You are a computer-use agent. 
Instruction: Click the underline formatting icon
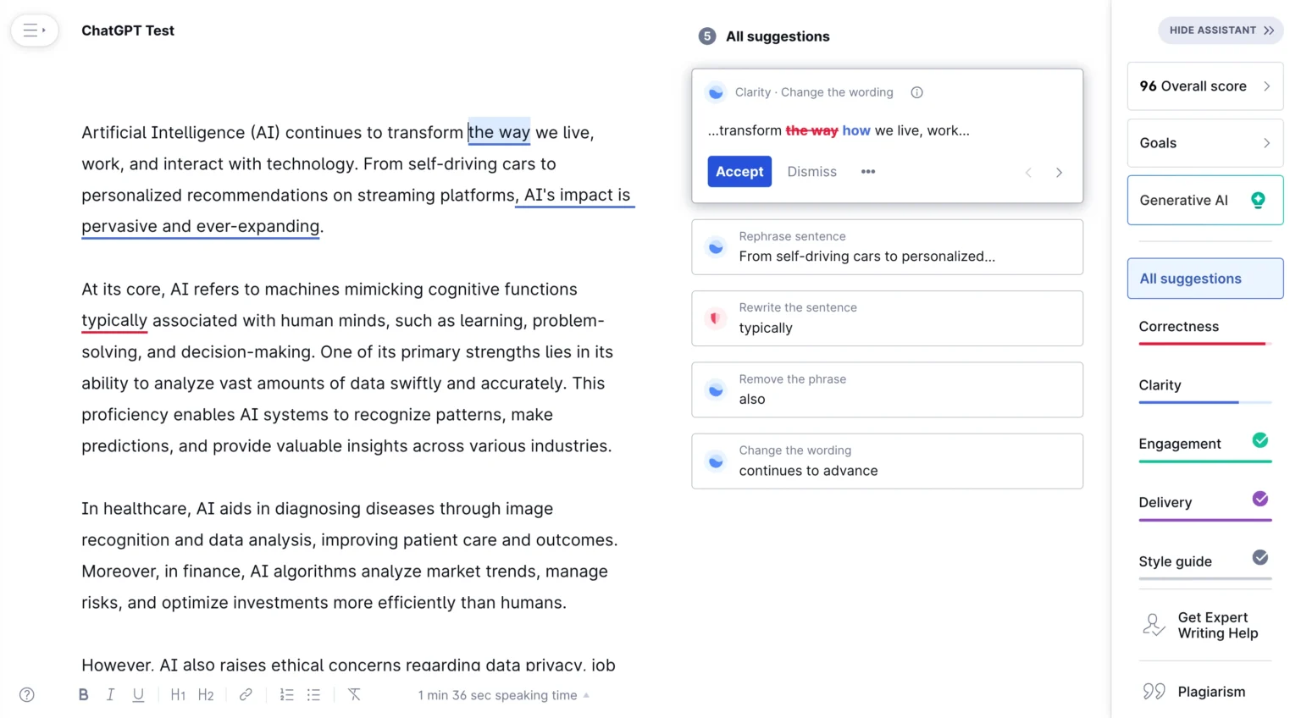pyautogui.click(x=138, y=695)
